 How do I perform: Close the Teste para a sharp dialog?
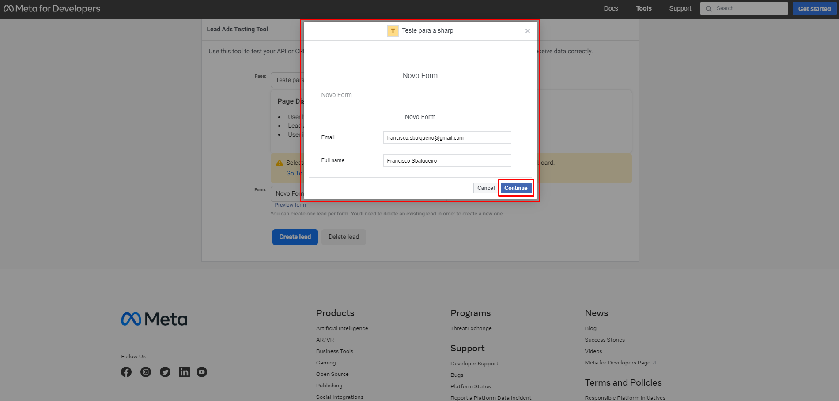click(527, 31)
